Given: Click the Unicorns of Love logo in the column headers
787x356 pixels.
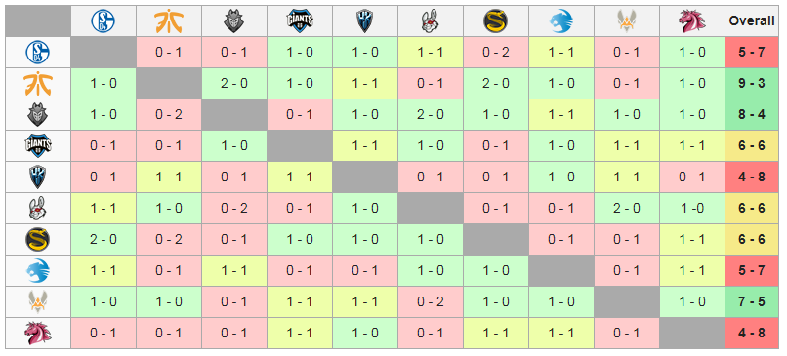Looking at the screenshot, I should [691, 21].
